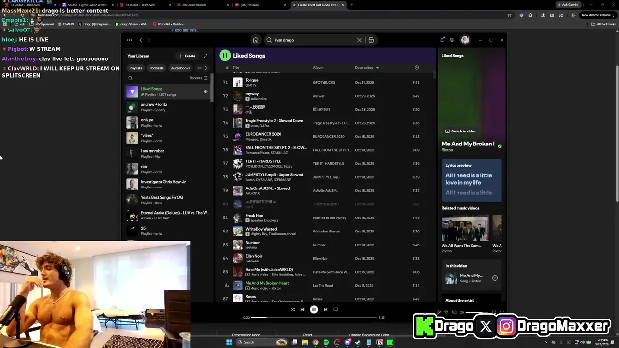Sort by Title column header
The height and width of the screenshot is (348, 619).
pyautogui.click(x=236, y=68)
